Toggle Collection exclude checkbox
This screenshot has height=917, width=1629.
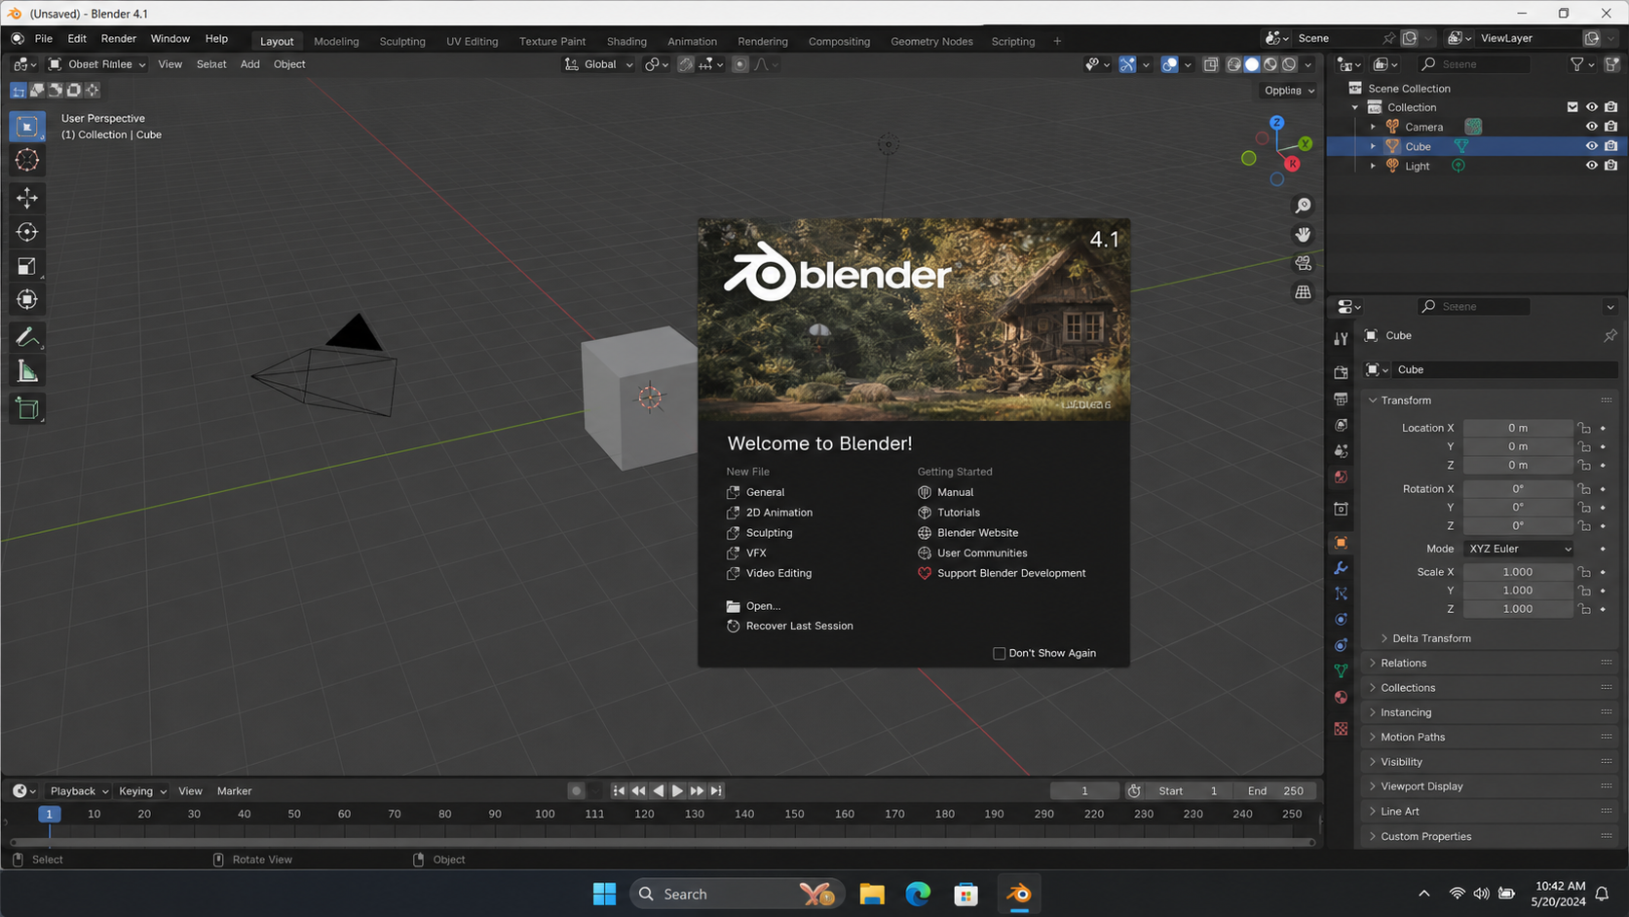tap(1572, 107)
